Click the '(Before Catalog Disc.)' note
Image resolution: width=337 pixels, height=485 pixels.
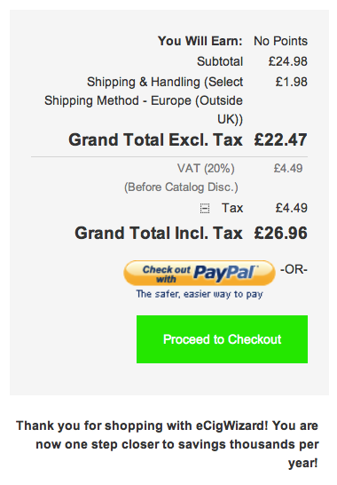181,187
